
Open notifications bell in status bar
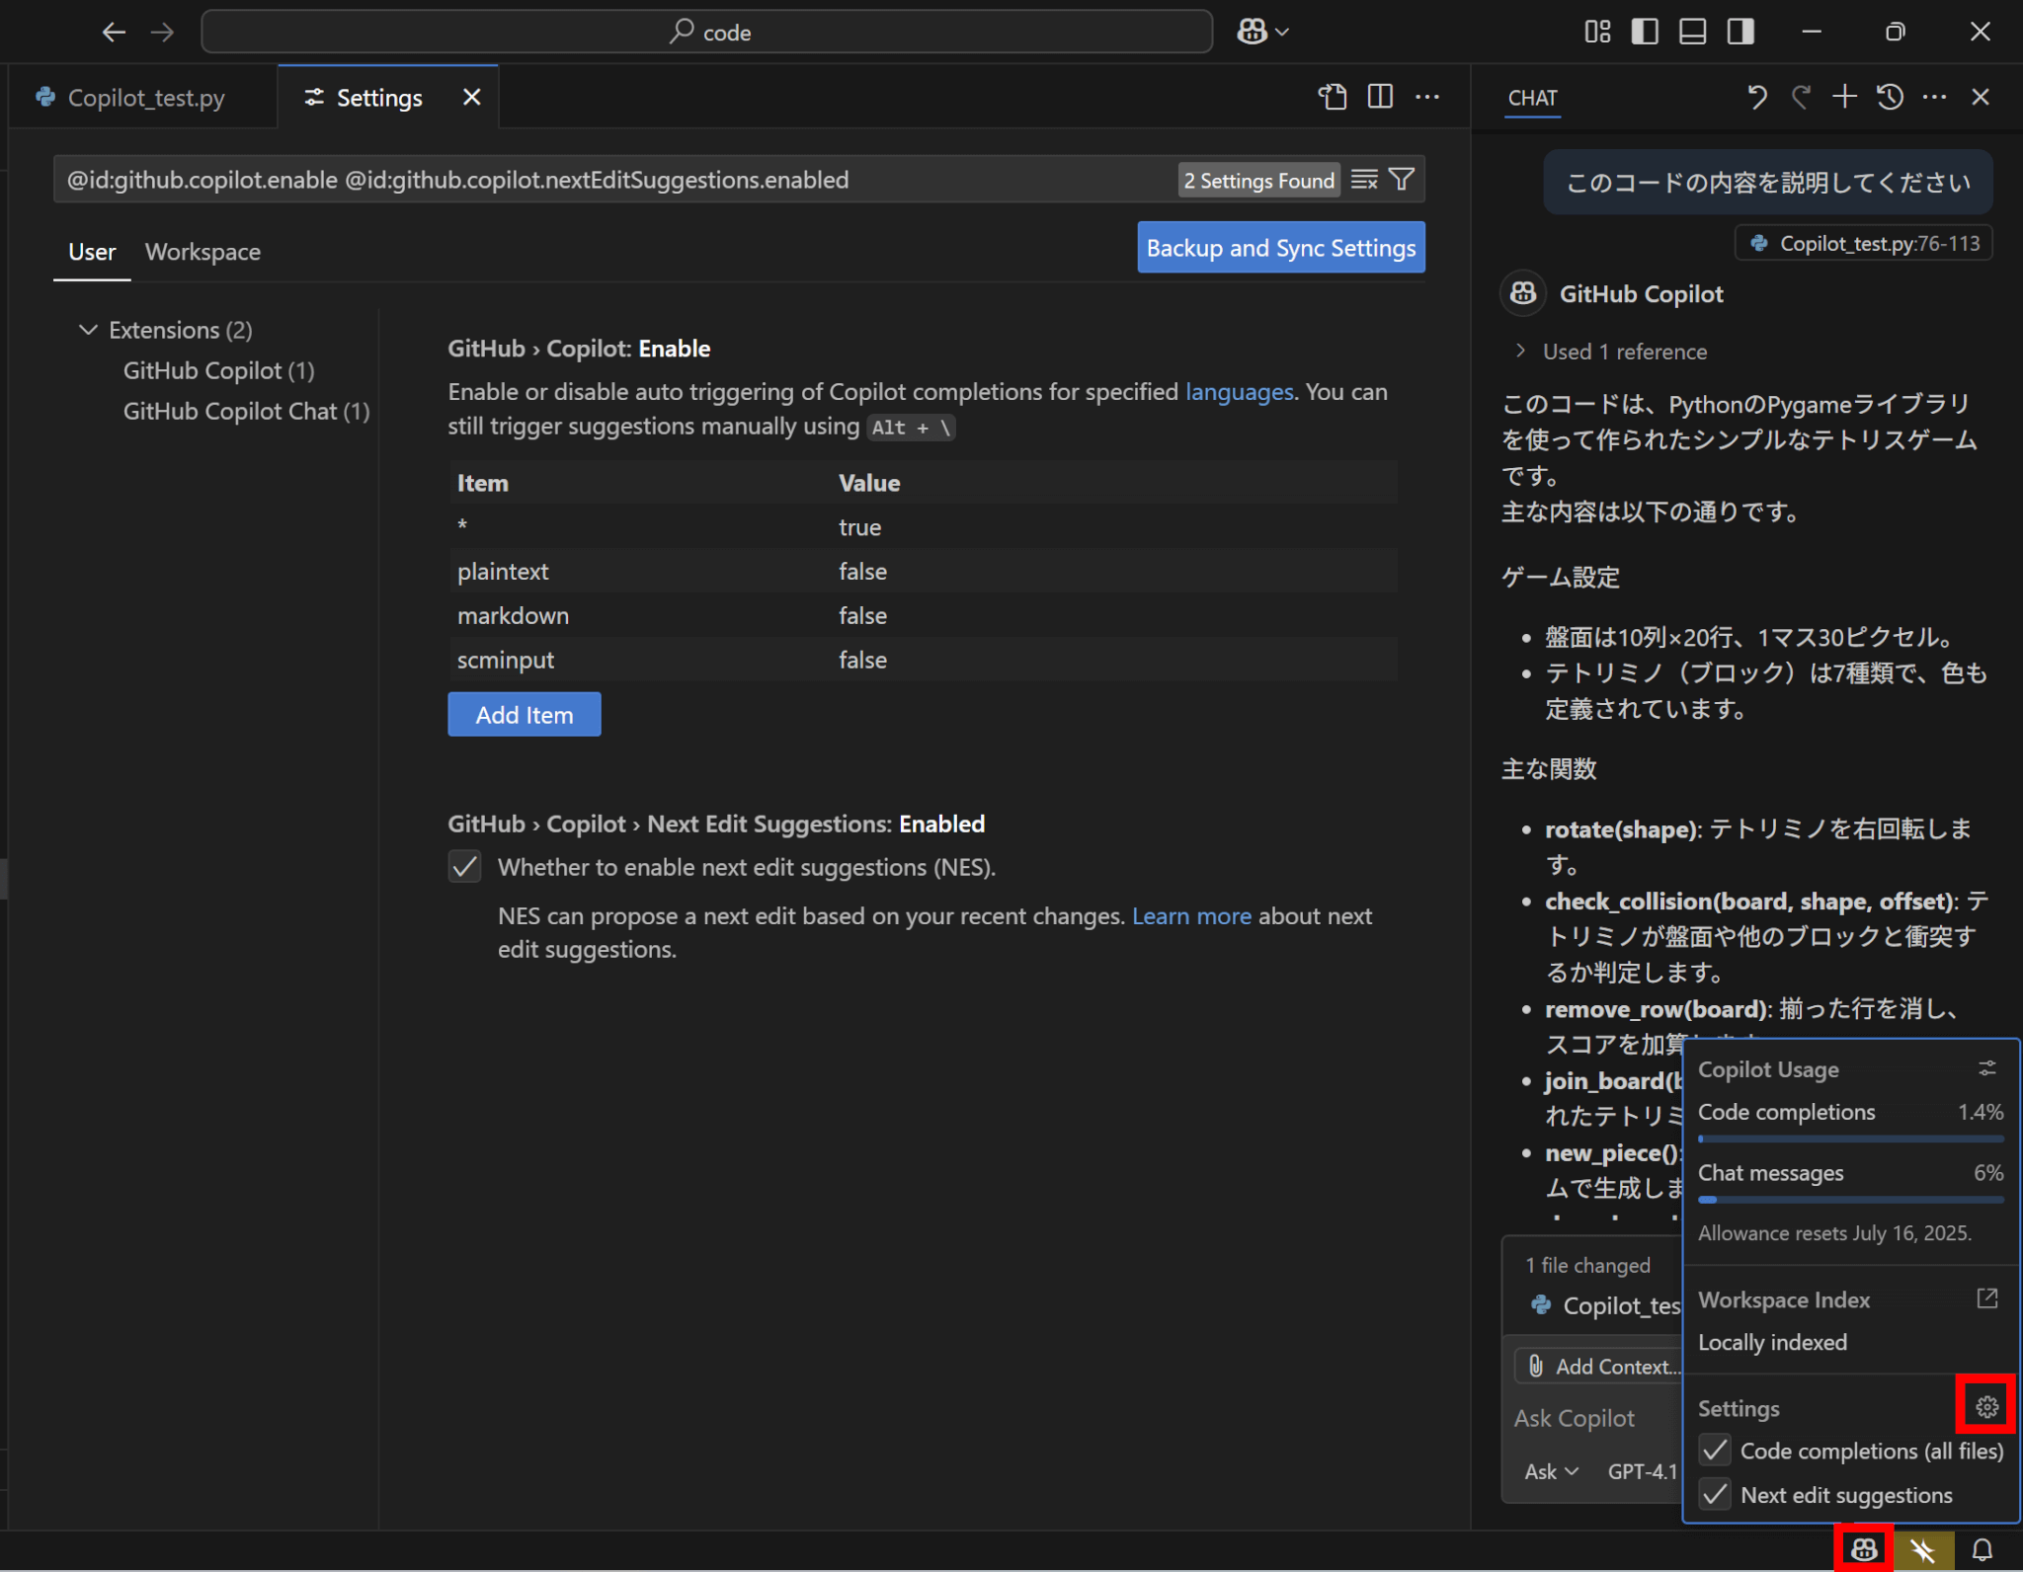click(1983, 1549)
